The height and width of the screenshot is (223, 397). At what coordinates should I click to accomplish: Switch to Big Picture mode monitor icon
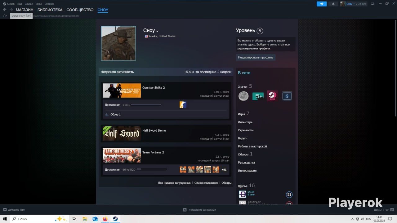coord(372,4)
